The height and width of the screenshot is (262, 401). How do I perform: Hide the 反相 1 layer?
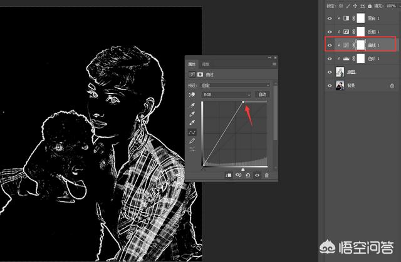330,31
